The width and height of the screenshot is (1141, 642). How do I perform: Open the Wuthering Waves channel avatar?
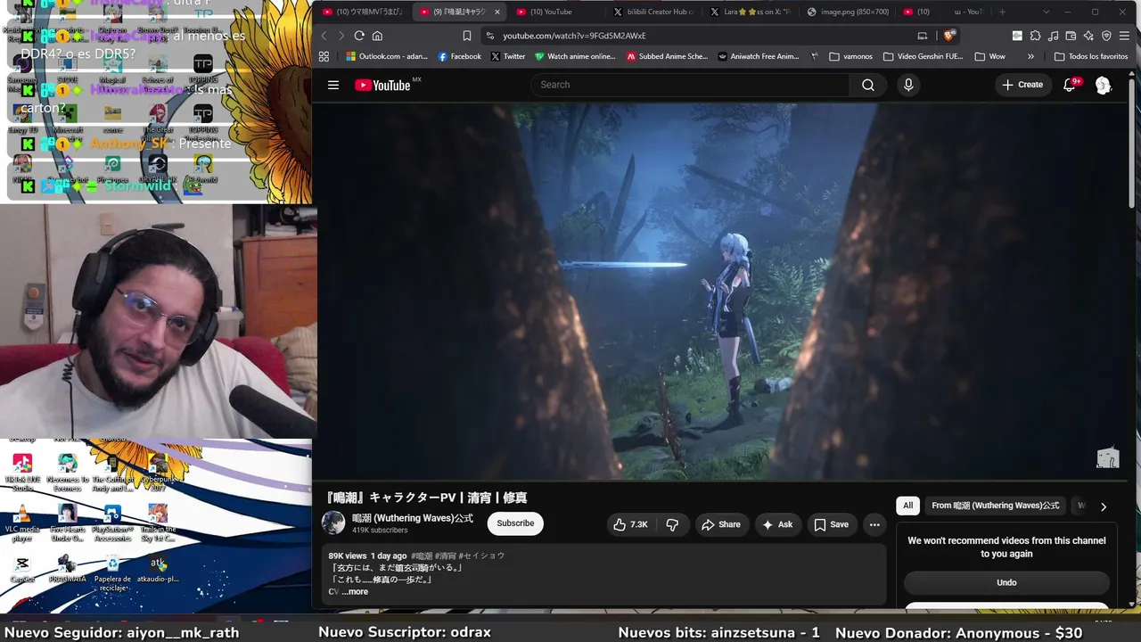coord(333,523)
